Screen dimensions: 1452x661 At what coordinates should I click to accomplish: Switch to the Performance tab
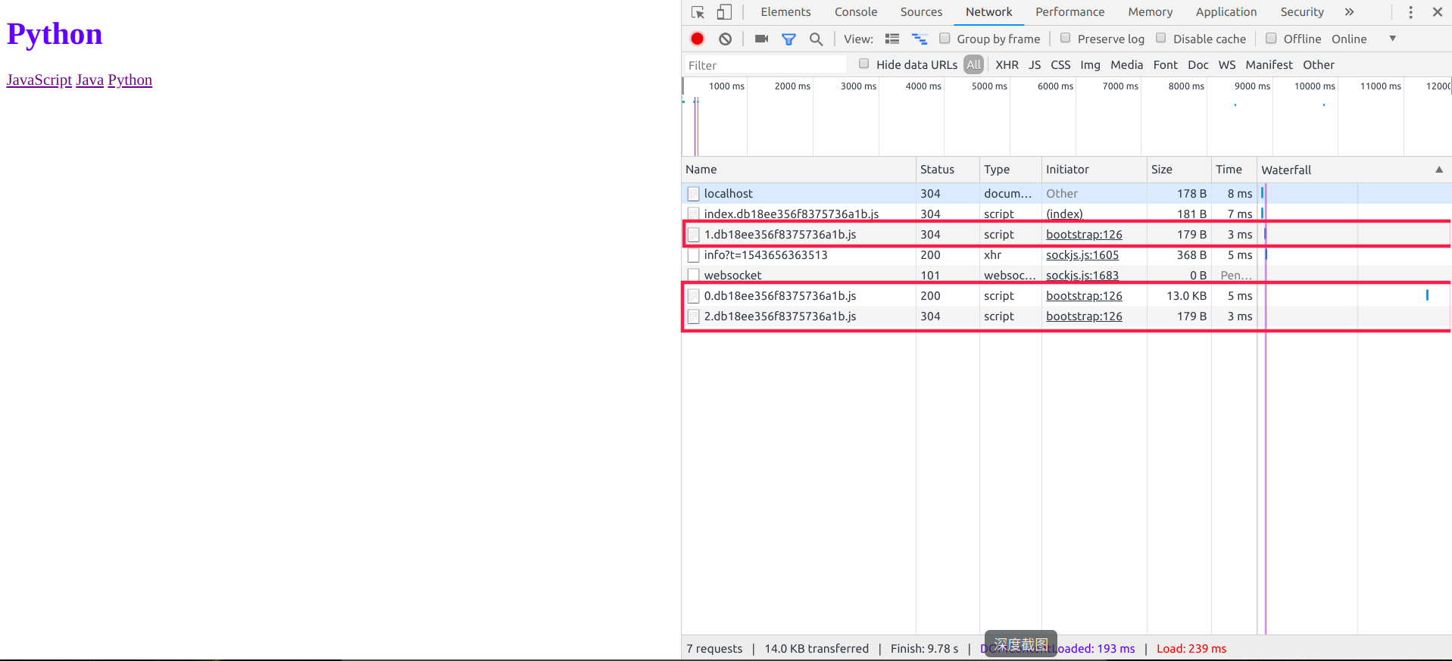(1069, 12)
